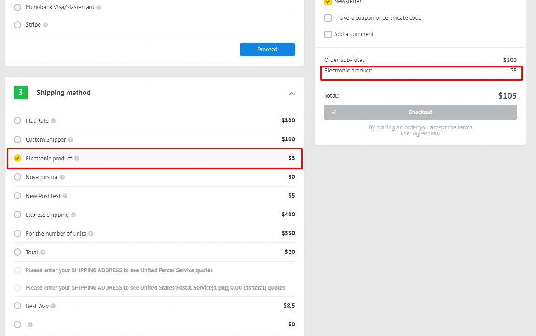Choose the For the number of units option

17,233
